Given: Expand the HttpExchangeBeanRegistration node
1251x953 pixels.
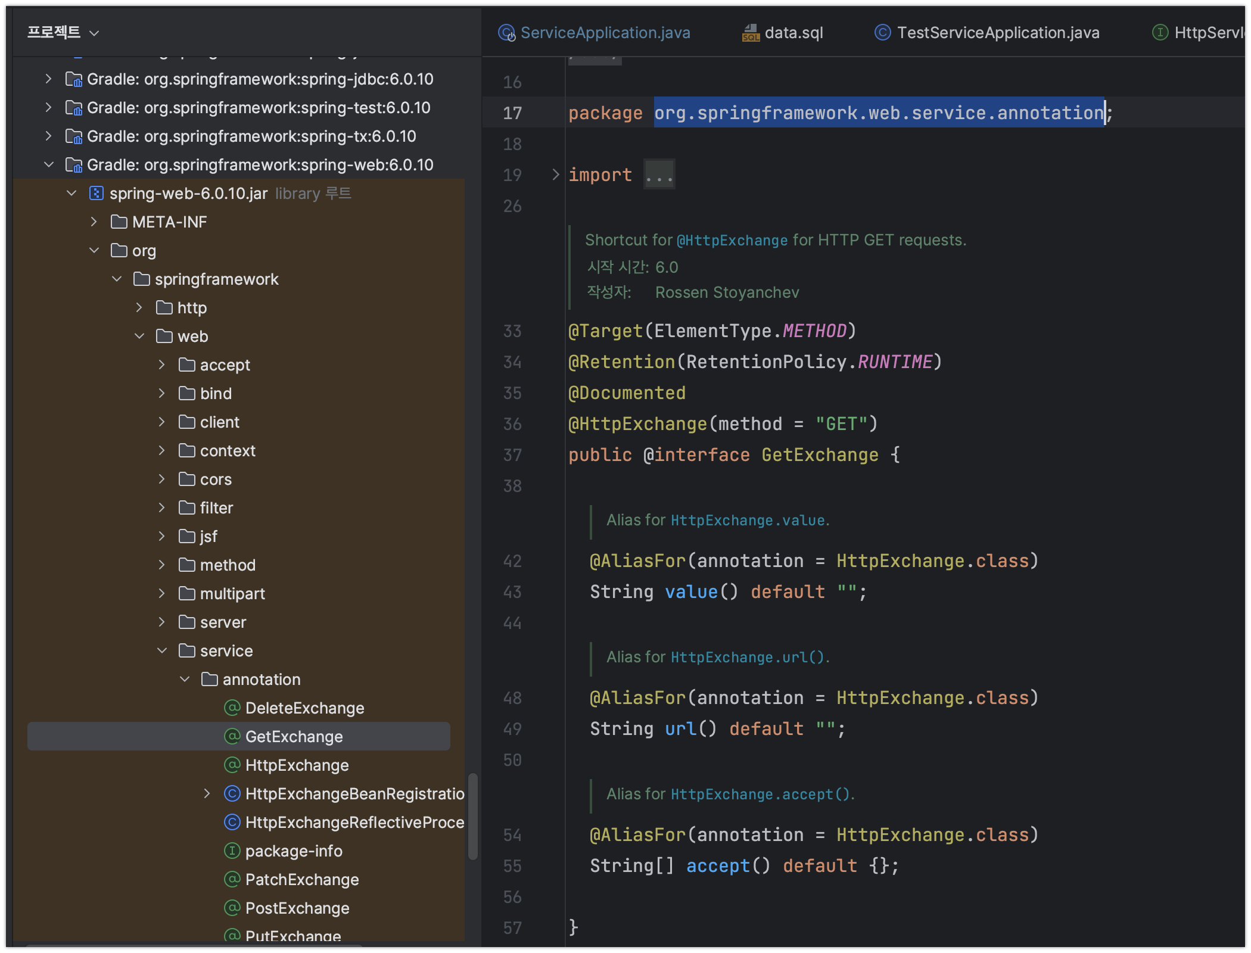Looking at the screenshot, I should [x=207, y=793].
